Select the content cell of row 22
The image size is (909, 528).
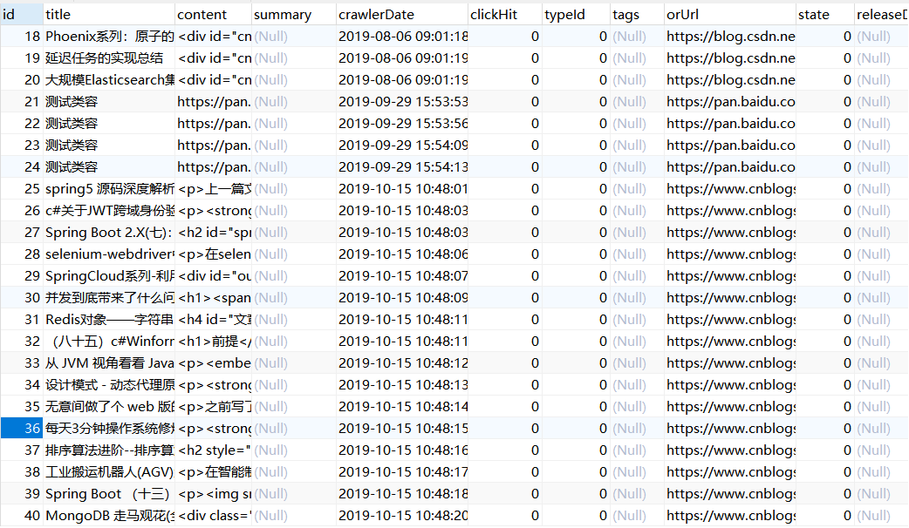(x=214, y=124)
